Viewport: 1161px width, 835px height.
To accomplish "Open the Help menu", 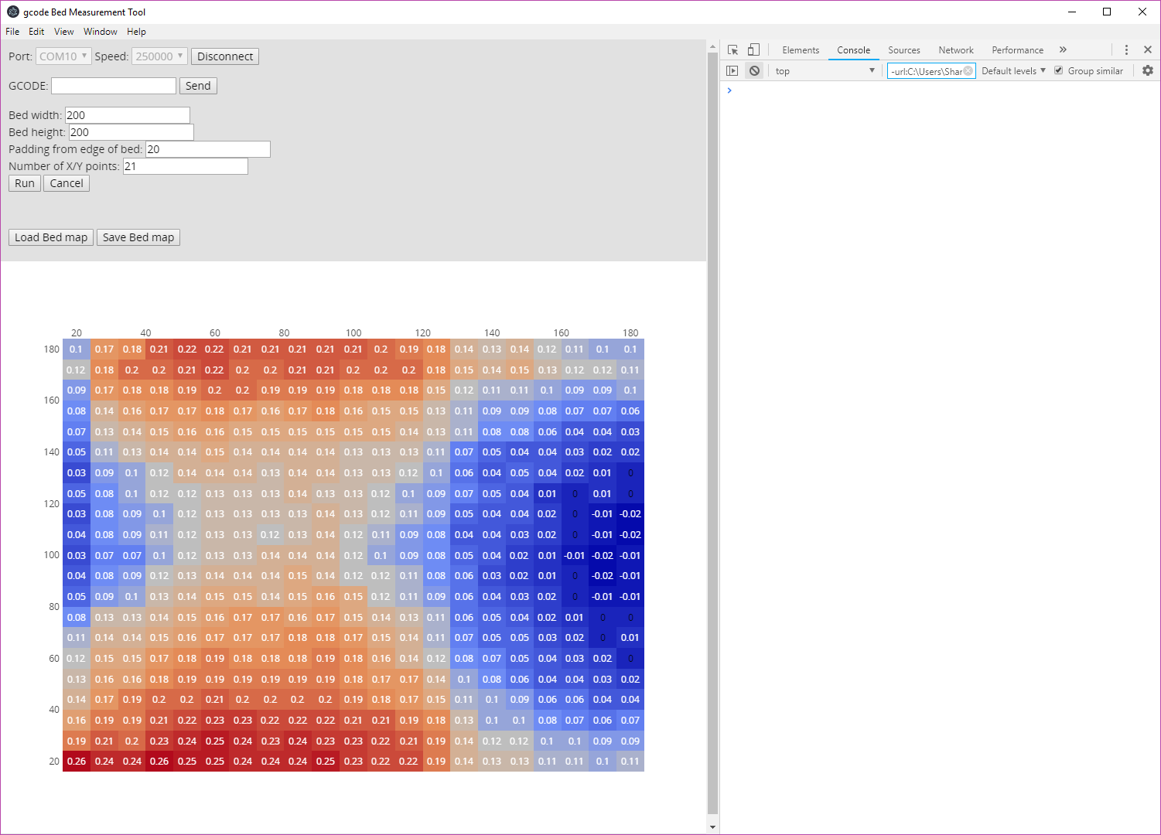I will (x=136, y=32).
